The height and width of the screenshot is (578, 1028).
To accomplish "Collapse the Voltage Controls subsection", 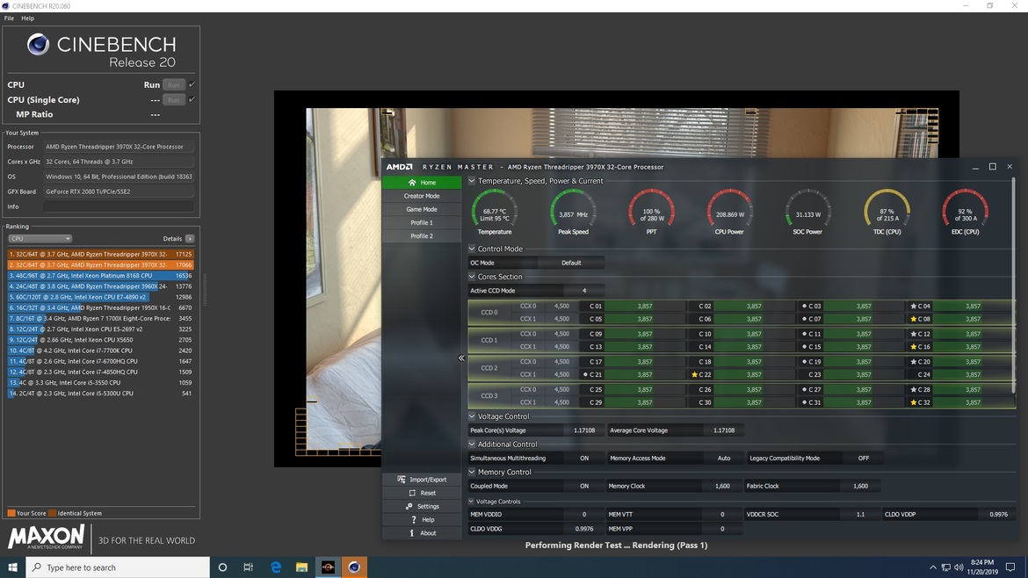I will [471, 502].
